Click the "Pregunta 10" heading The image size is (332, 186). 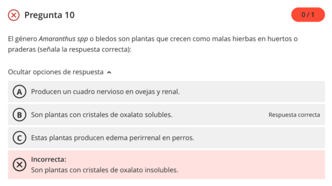click(49, 15)
